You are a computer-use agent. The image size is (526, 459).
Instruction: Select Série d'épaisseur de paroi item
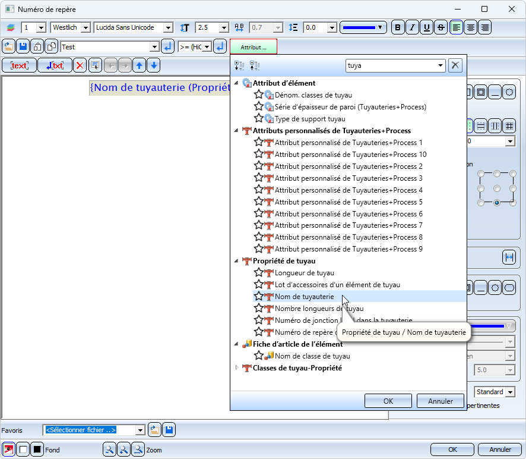tap(350, 107)
